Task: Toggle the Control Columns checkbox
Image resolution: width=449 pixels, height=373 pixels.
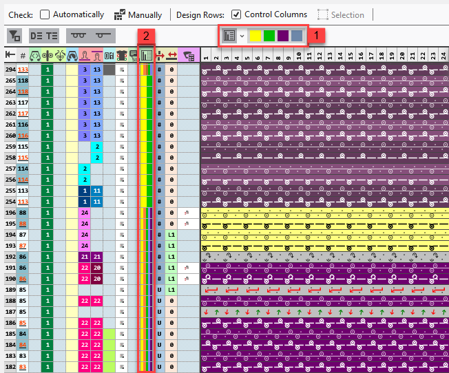Action: tap(236, 14)
